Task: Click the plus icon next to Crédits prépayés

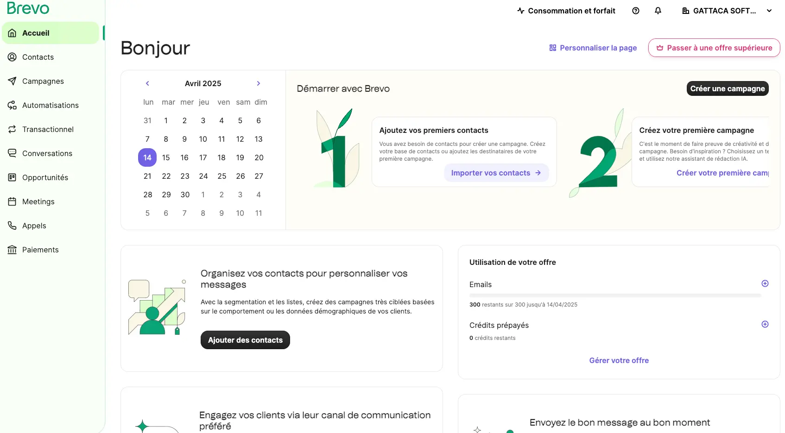Action: 765,324
